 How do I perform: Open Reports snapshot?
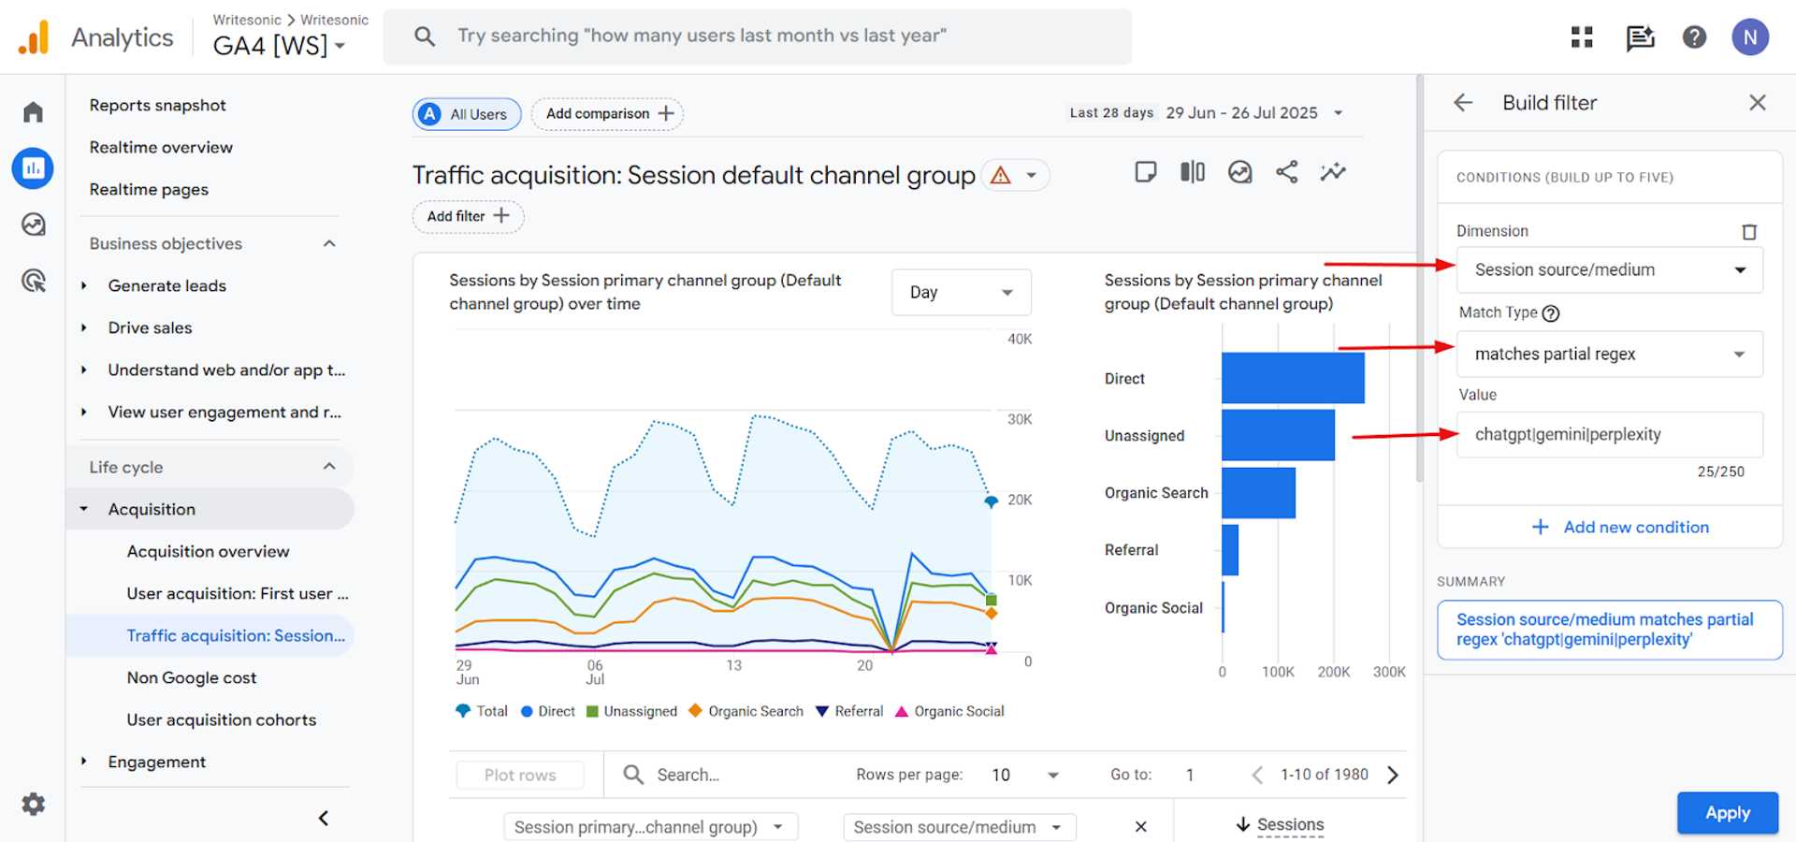pyautogui.click(x=158, y=106)
